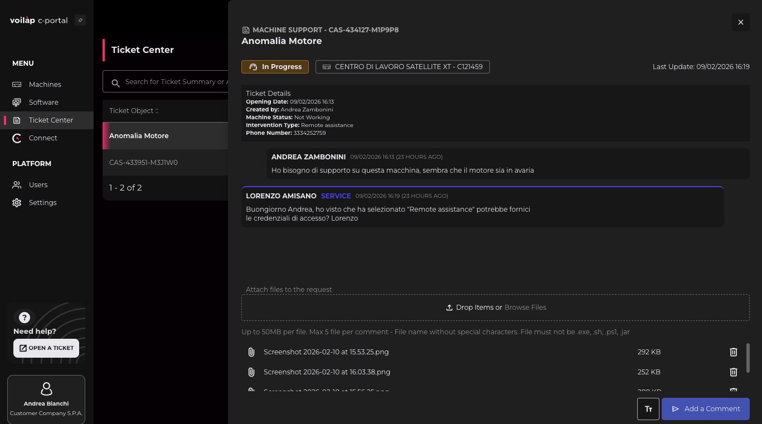Sort by the Ticket Object column header
This screenshot has height=424, width=762.
[134, 111]
